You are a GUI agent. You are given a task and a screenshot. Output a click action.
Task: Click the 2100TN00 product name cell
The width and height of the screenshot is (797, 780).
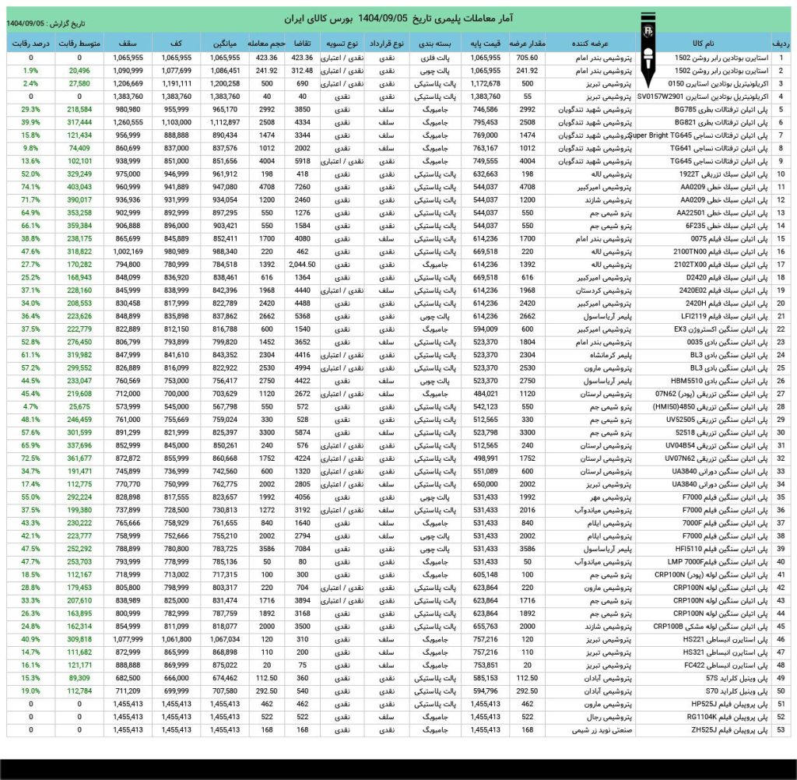(x=704, y=251)
